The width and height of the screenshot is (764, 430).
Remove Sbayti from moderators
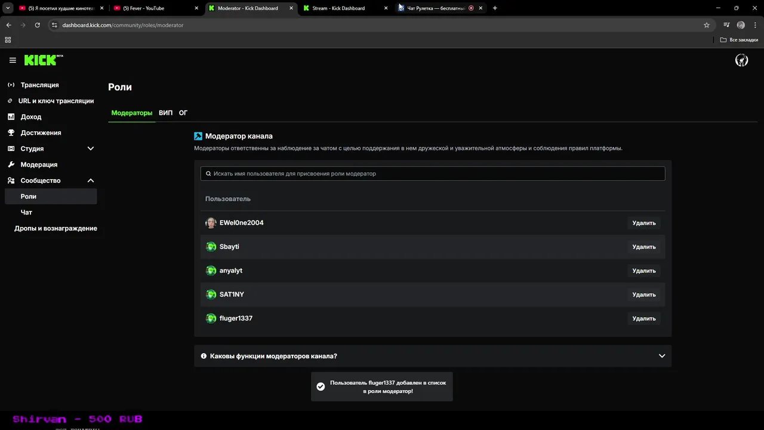coord(643,247)
